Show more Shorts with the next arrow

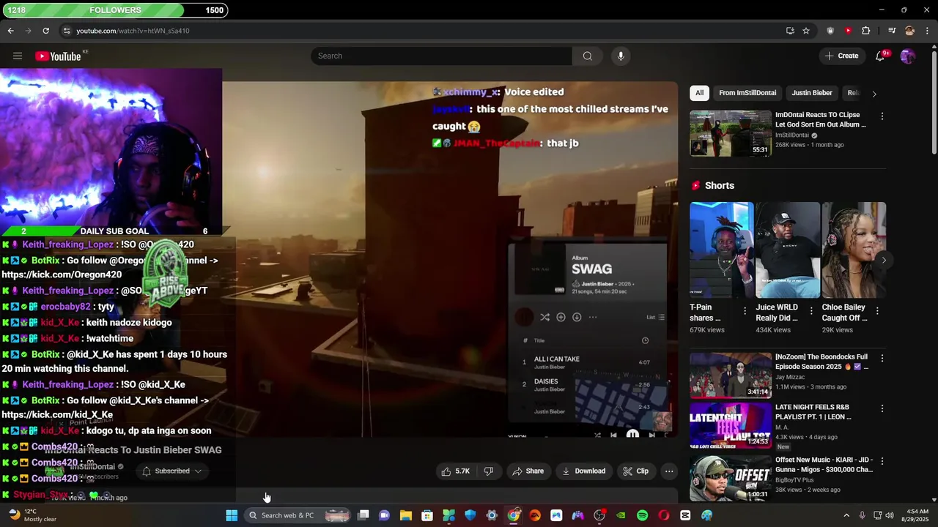[x=884, y=261]
